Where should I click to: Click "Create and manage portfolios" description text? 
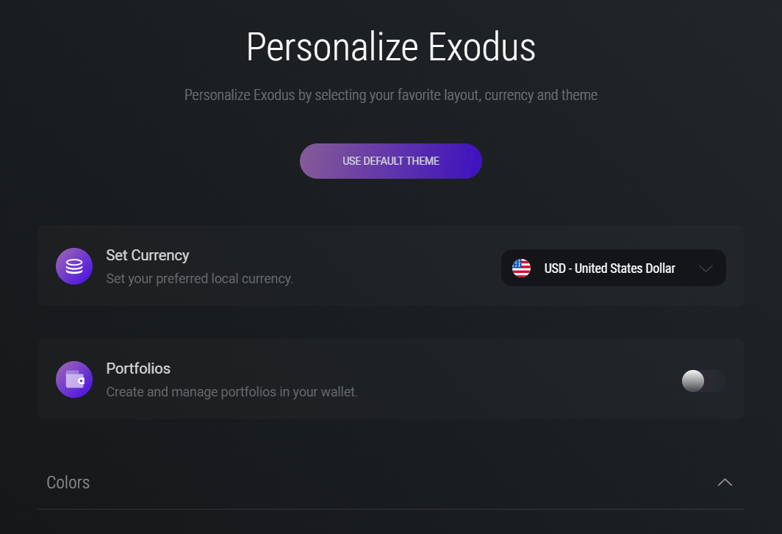pyautogui.click(x=232, y=392)
